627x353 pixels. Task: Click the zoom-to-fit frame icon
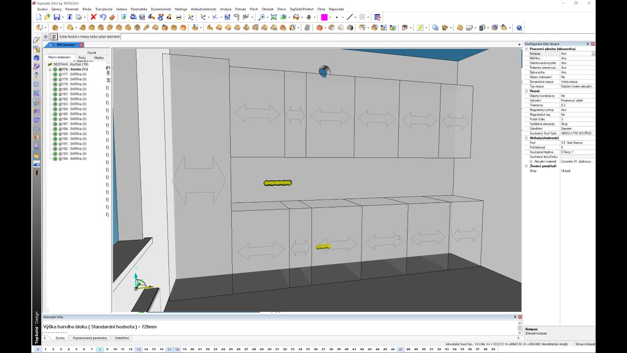click(x=274, y=17)
